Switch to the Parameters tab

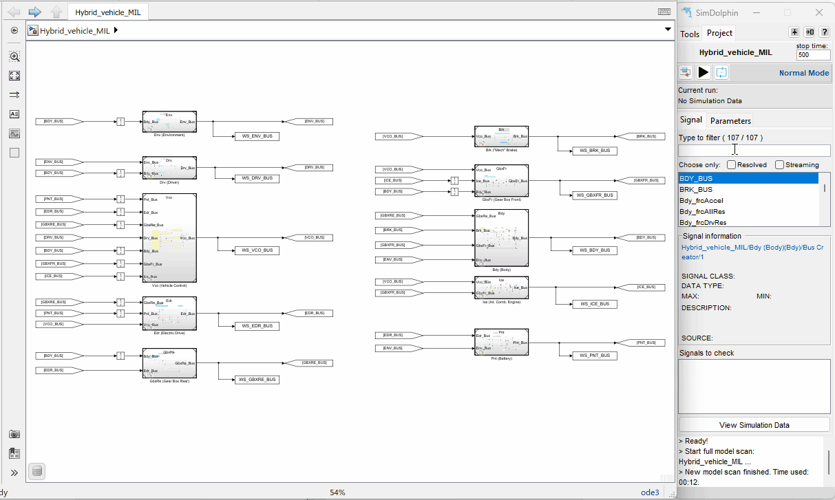tap(730, 120)
